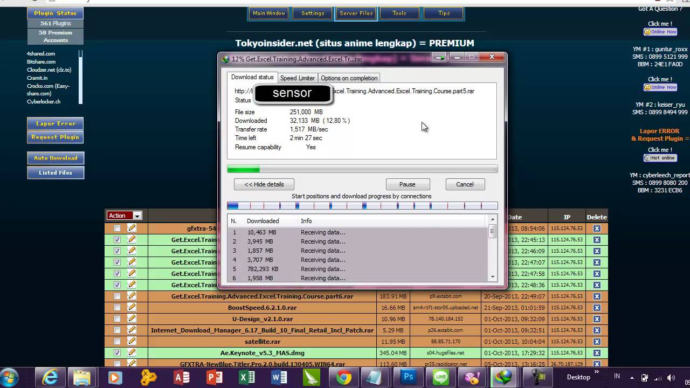Open Word from the taskbar

pos(279,377)
